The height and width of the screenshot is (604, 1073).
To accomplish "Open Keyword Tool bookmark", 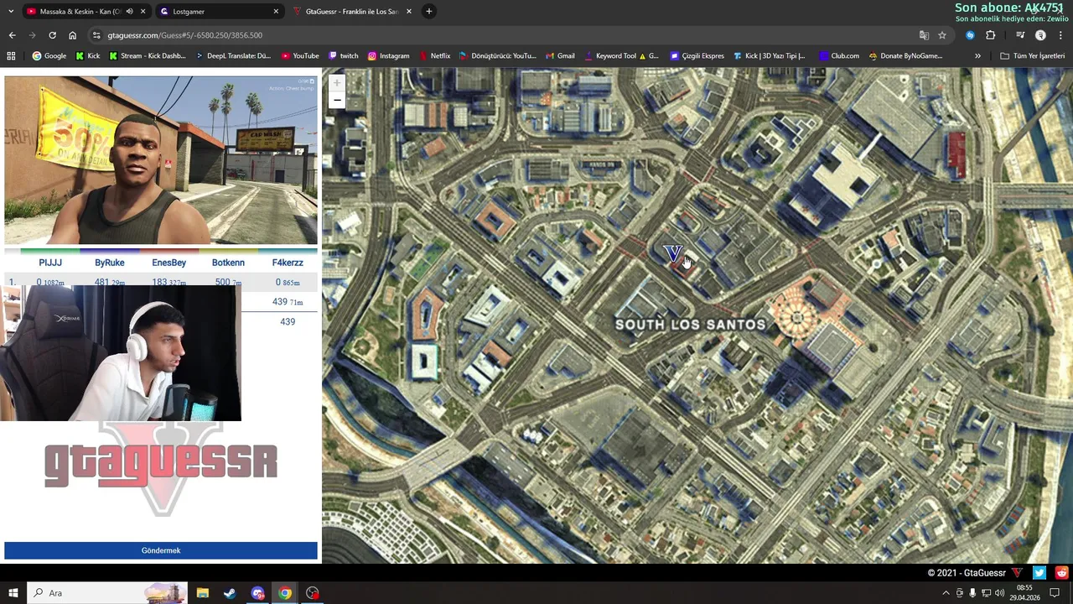I will point(621,56).
